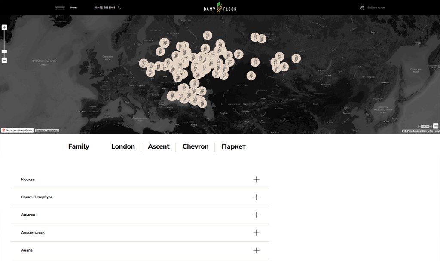
Task: Click the map zoom slider handle
Action: 4,52
